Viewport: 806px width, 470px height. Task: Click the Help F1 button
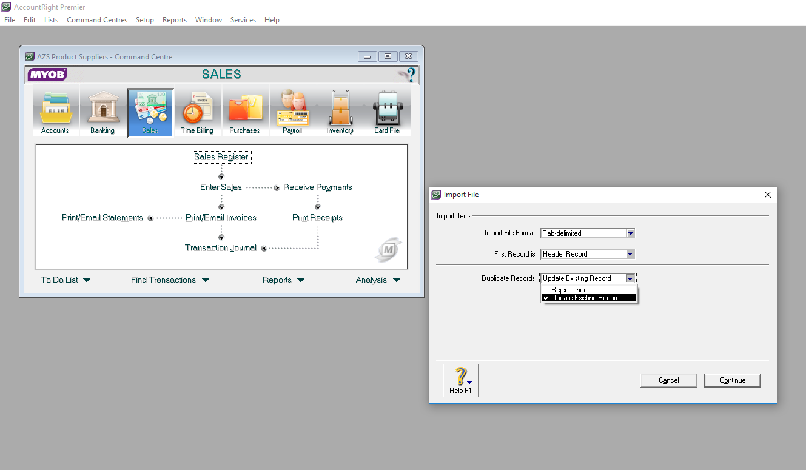click(461, 380)
